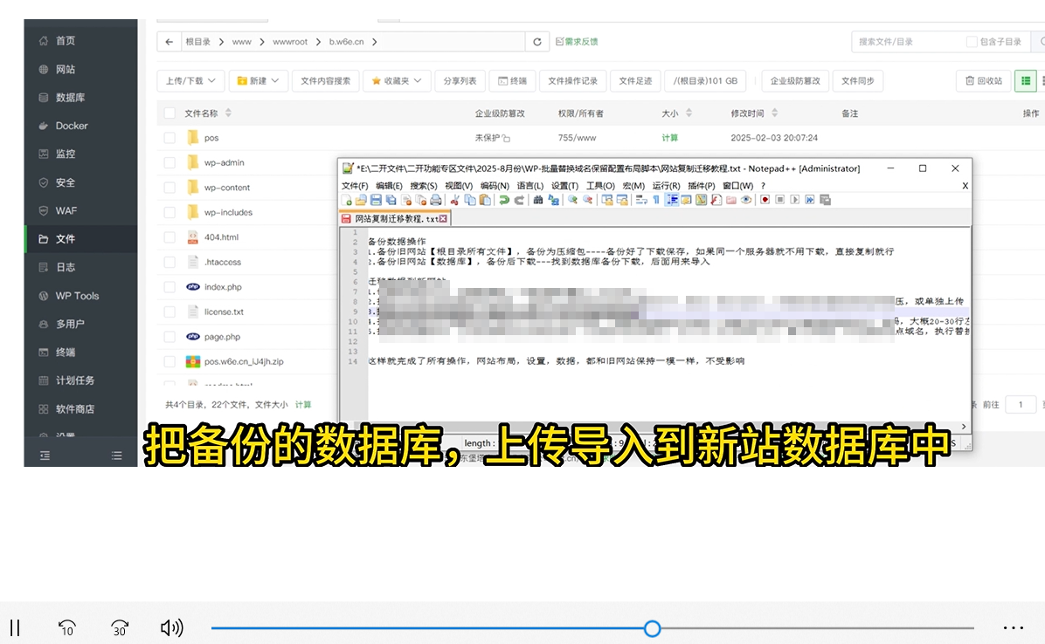Click the video progress bar handle
Viewport: 1045px width, 644px height.
point(652,627)
